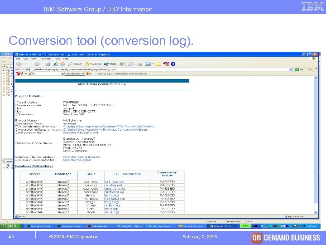
Task: Open the MySchemaConfig.xml link
Action: (x=81, y=132)
